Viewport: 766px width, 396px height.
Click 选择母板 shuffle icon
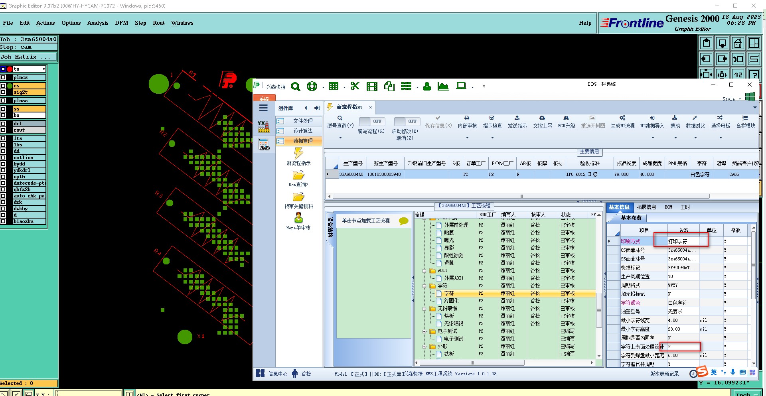[x=720, y=118]
